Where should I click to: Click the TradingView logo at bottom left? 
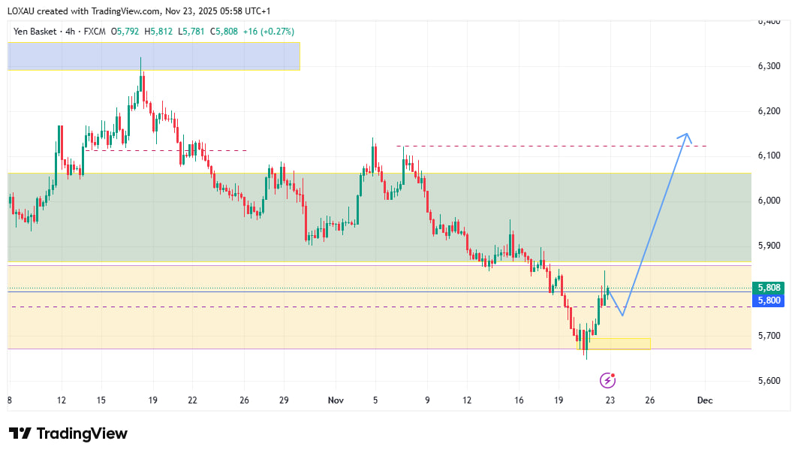(68, 433)
